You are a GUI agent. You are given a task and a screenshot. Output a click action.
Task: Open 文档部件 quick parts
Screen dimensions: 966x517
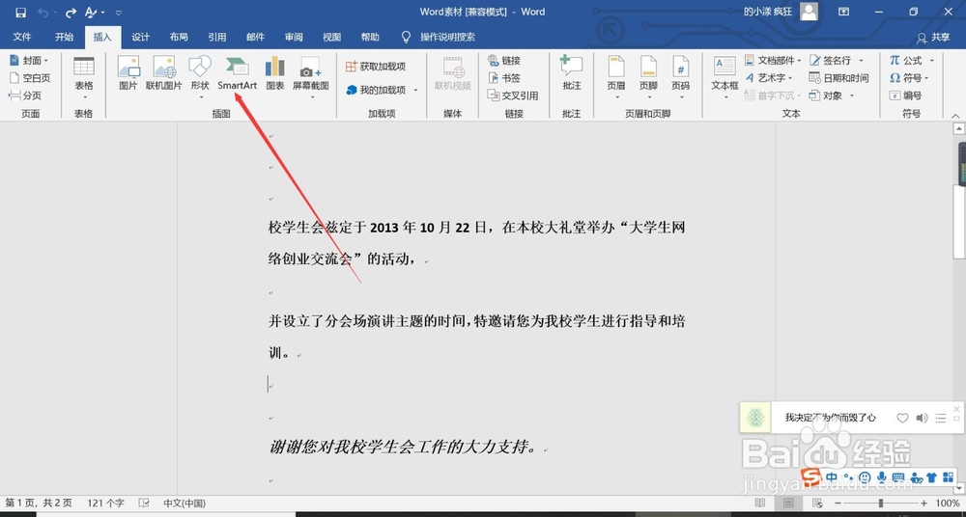tap(773, 61)
